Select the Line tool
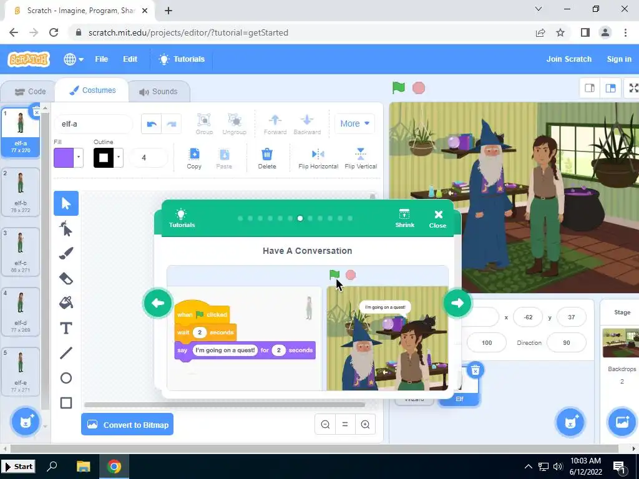Image resolution: width=639 pixels, height=479 pixels. [x=66, y=353]
